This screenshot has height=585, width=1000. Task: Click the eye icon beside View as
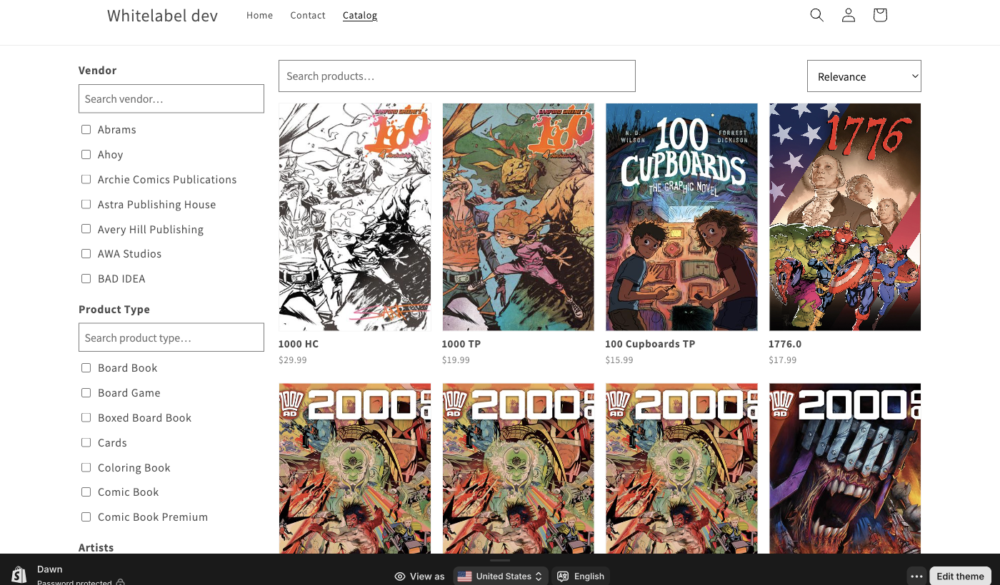pyautogui.click(x=400, y=576)
